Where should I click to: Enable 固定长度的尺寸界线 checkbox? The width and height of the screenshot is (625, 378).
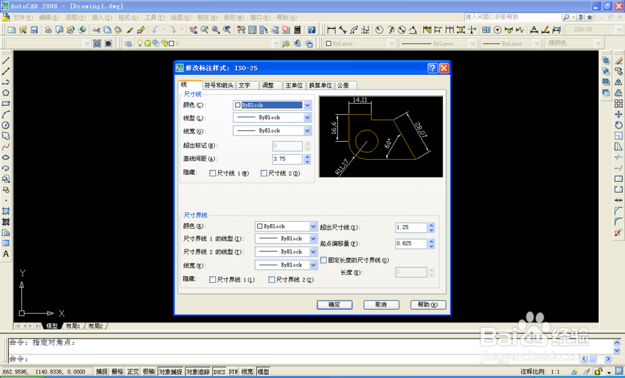click(324, 260)
